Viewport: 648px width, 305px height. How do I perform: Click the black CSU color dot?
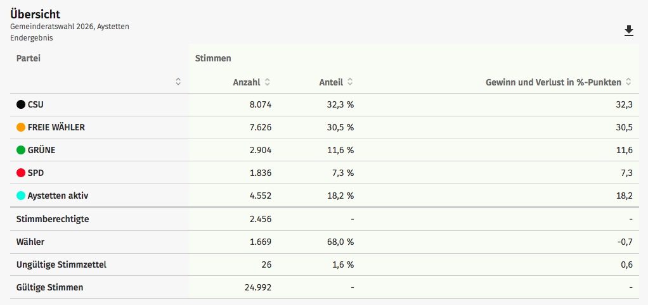(x=21, y=104)
